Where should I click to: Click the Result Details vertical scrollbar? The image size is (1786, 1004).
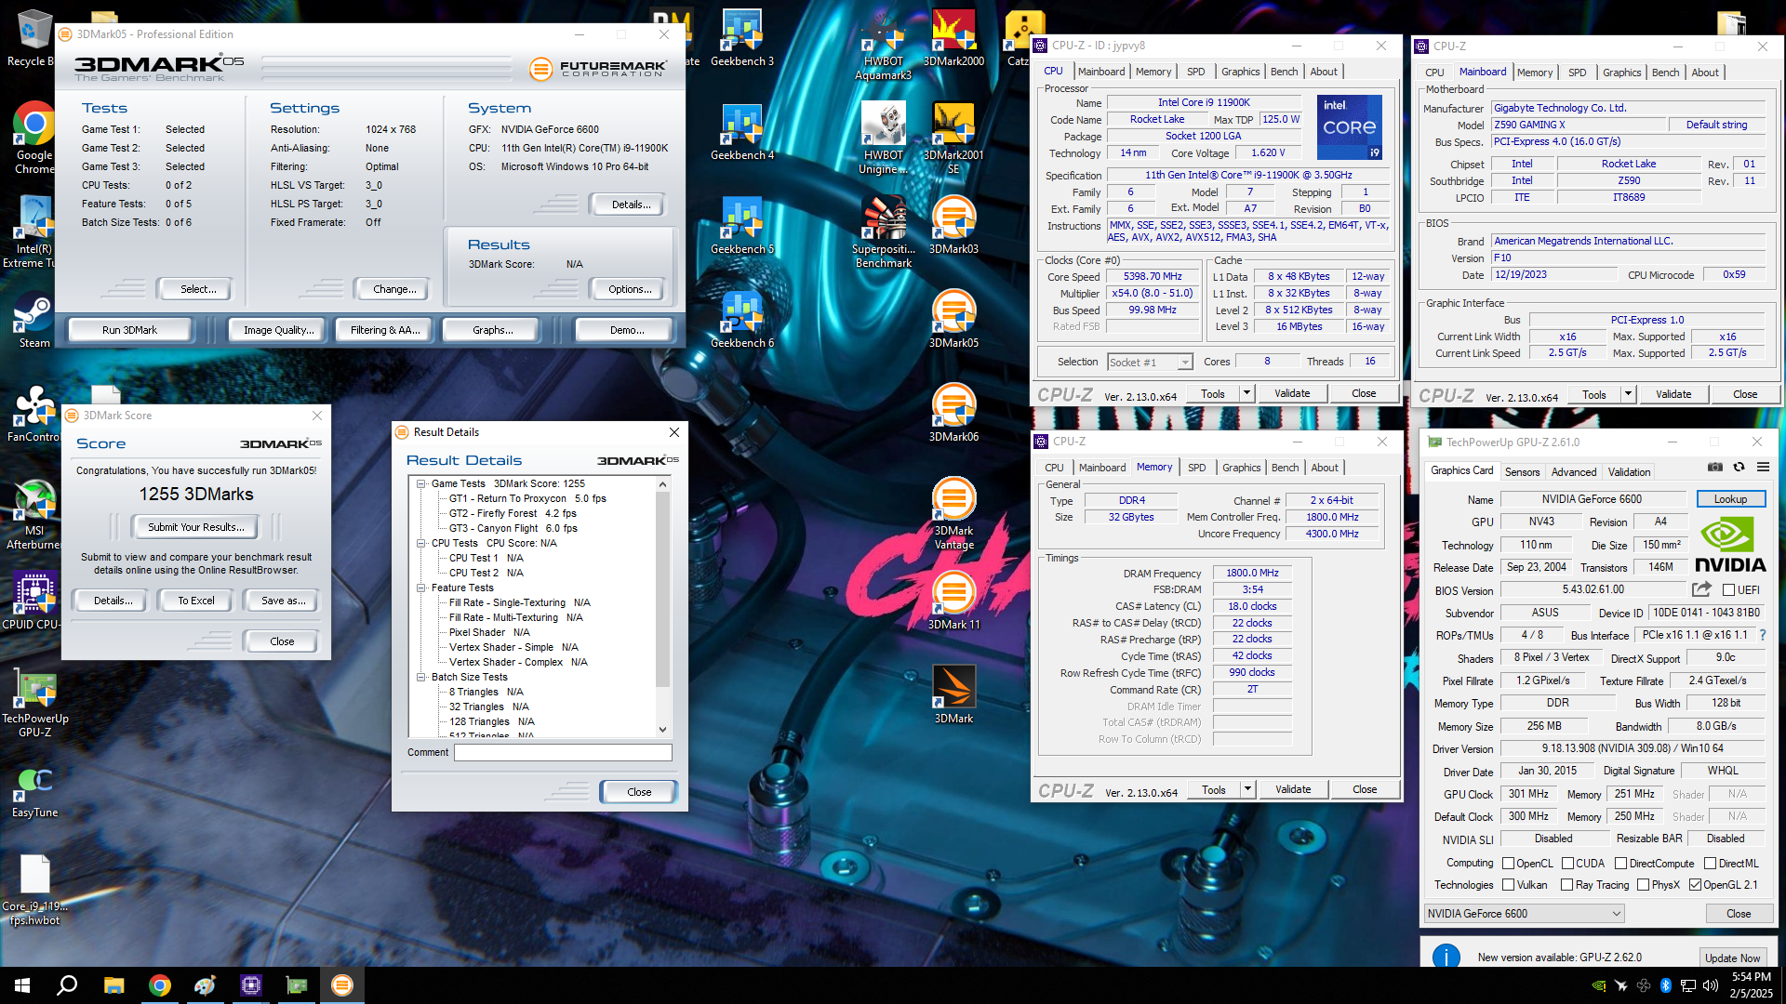(663, 607)
